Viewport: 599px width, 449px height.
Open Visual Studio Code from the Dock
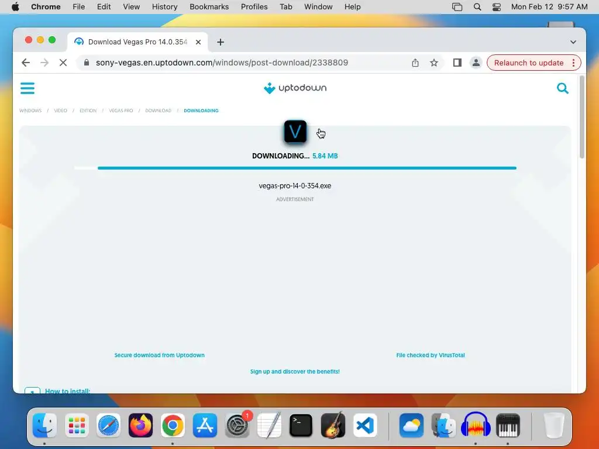click(365, 425)
